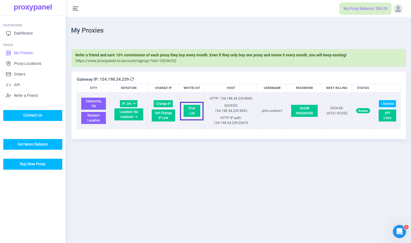
Task: Select the Dashboard monitor icon
Action: [x=9, y=33]
